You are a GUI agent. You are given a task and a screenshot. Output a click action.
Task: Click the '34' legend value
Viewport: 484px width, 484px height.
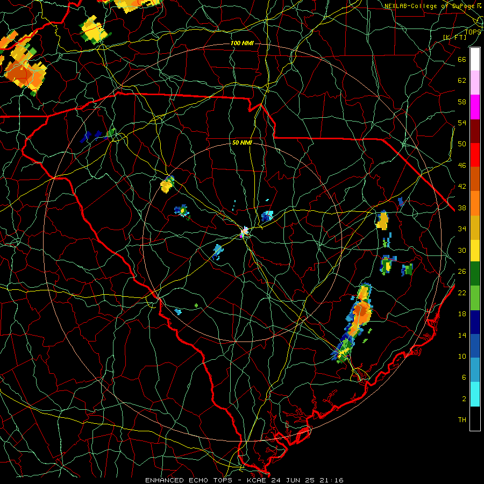pyautogui.click(x=462, y=229)
